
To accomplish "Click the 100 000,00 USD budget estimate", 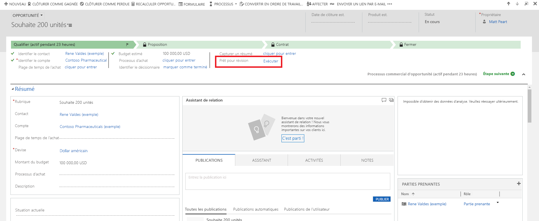I will click(176, 53).
